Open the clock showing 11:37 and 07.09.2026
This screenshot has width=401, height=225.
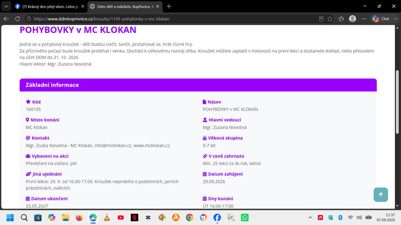click(x=386, y=217)
